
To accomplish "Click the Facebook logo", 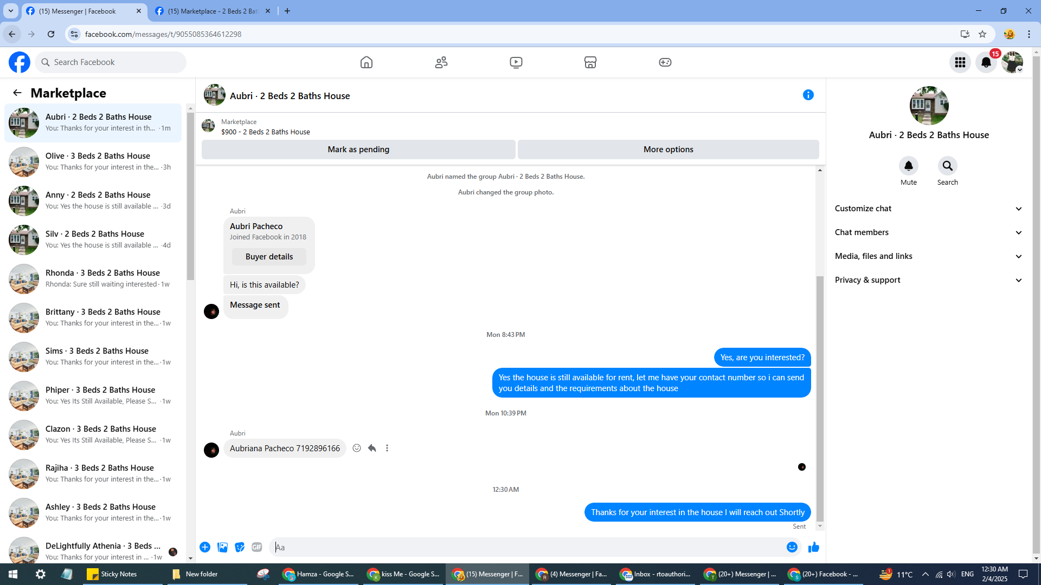I will point(20,62).
